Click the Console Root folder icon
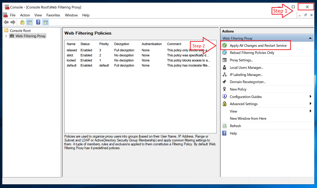The height and width of the screenshot is (188, 317). click(x=6, y=30)
